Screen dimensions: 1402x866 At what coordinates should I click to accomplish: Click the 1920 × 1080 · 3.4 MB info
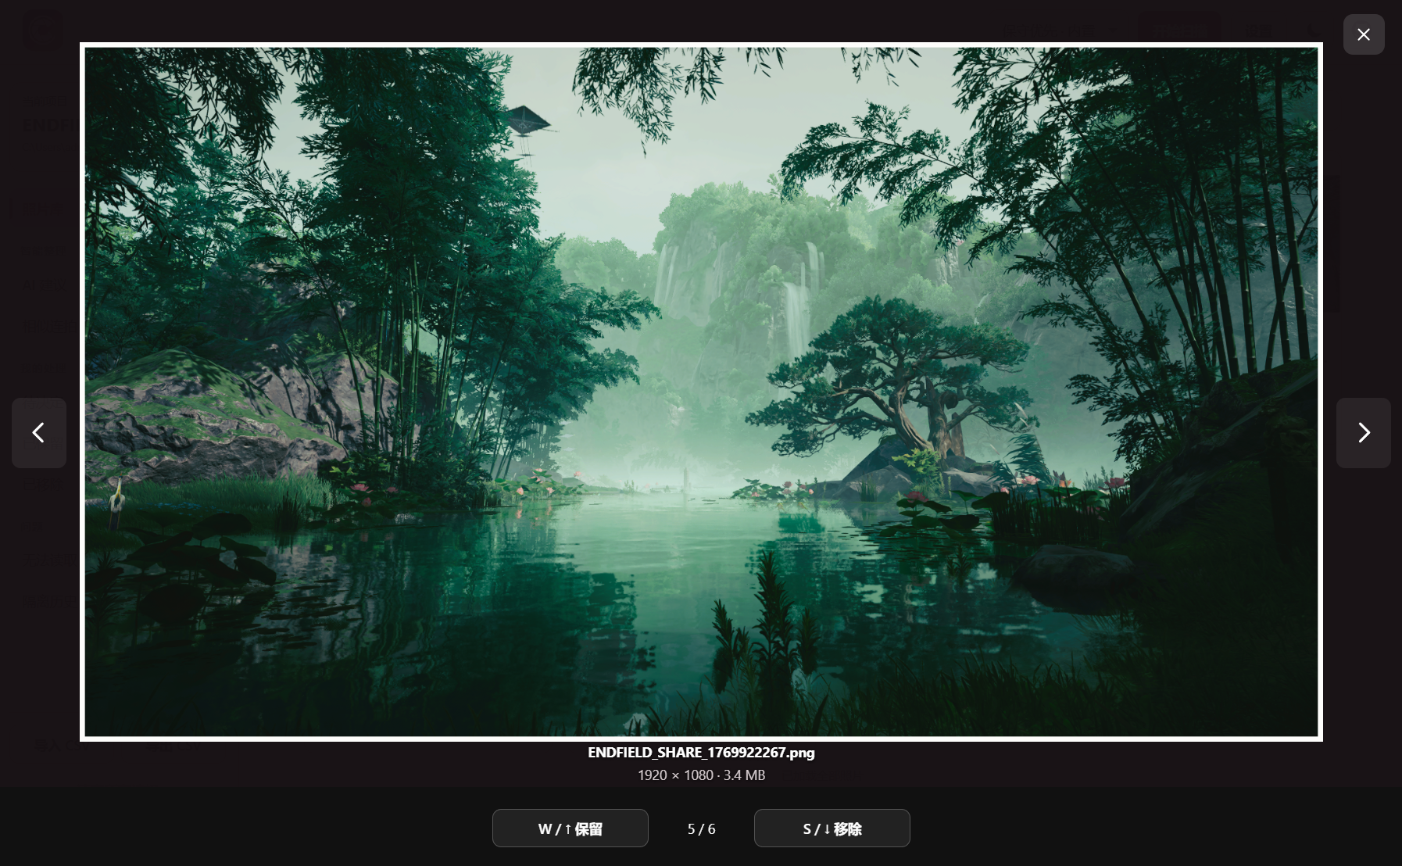coord(701,775)
